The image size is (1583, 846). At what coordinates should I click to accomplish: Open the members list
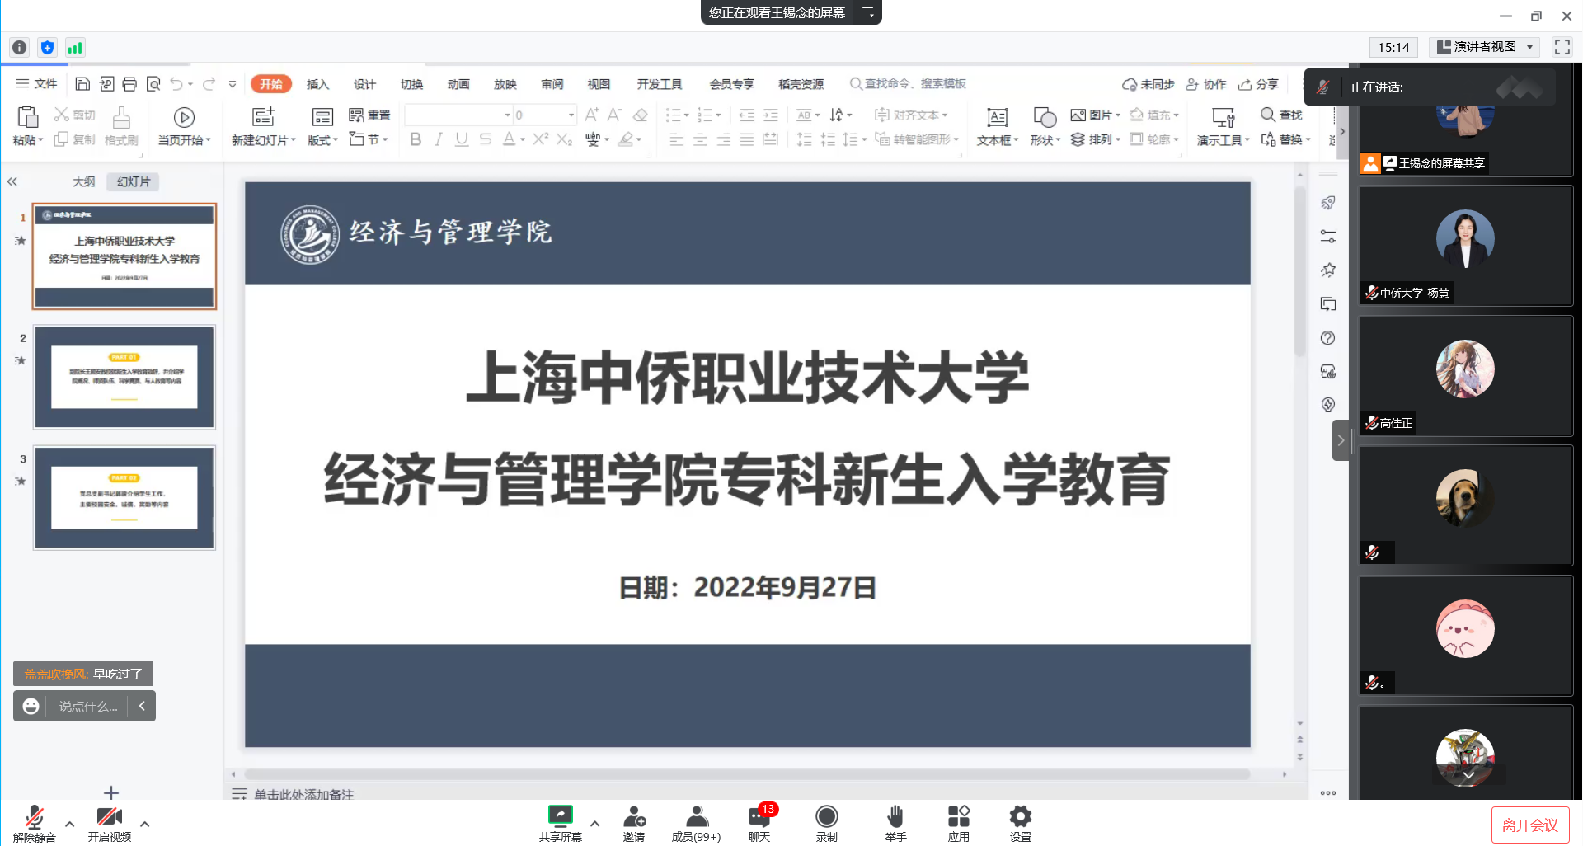pyautogui.click(x=697, y=817)
